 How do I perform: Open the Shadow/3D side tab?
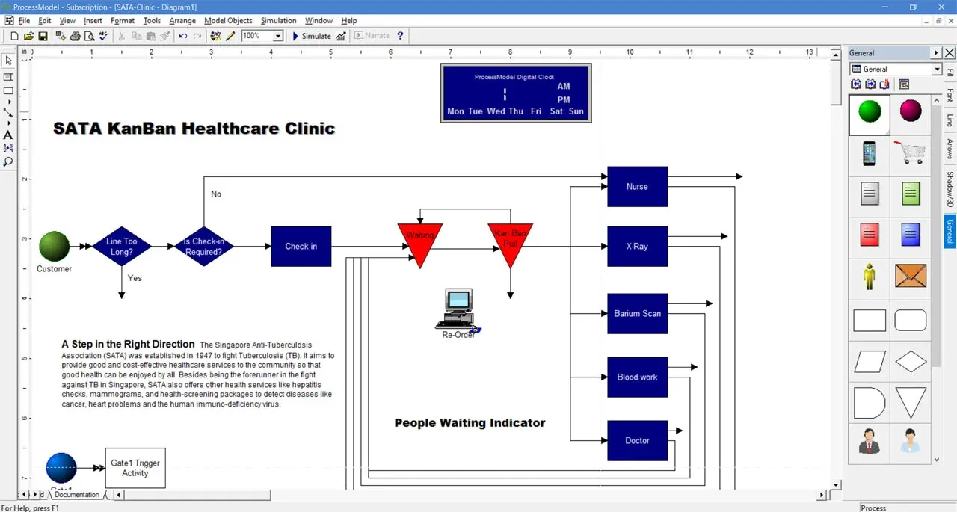(x=950, y=189)
